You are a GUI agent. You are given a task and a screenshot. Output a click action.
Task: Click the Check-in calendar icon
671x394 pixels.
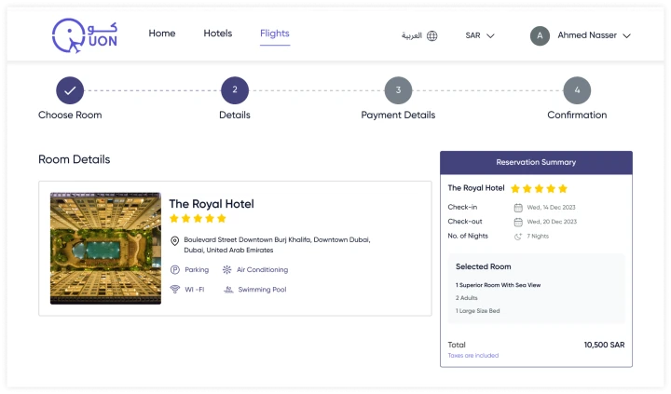pos(518,207)
